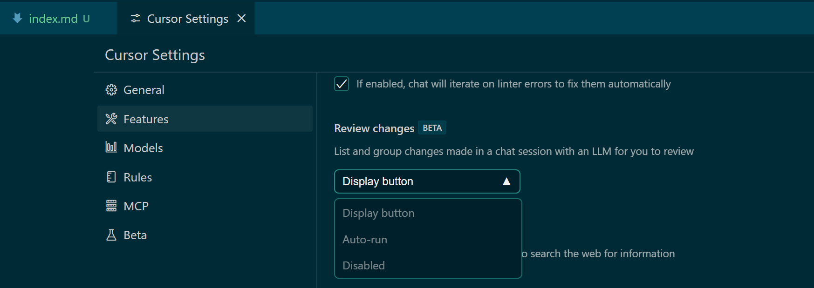
Task: Open the Beta settings section
Action: (x=205, y=235)
